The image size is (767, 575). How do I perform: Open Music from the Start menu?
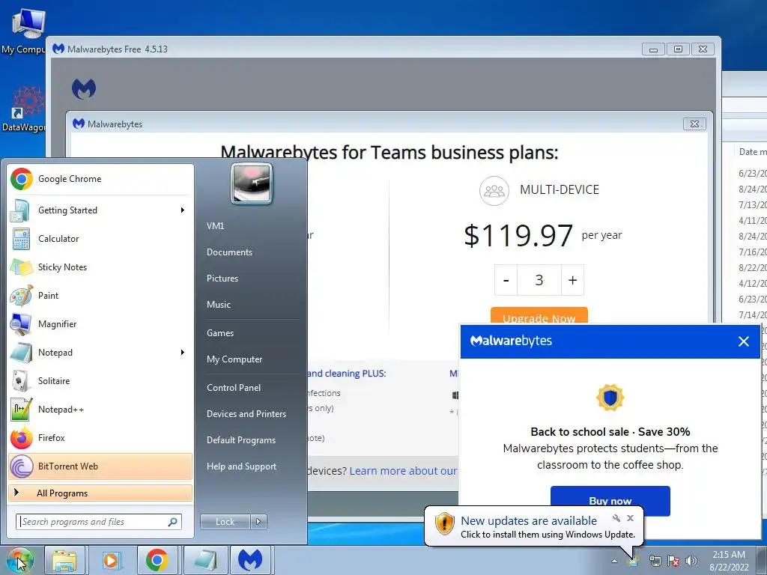(218, 305)
